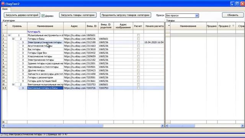Click Расчет column header

tap(138, 26)
